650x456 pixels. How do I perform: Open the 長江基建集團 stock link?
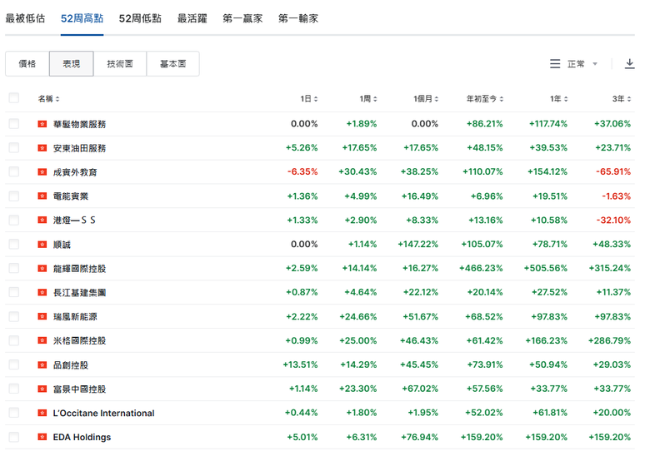80,293
